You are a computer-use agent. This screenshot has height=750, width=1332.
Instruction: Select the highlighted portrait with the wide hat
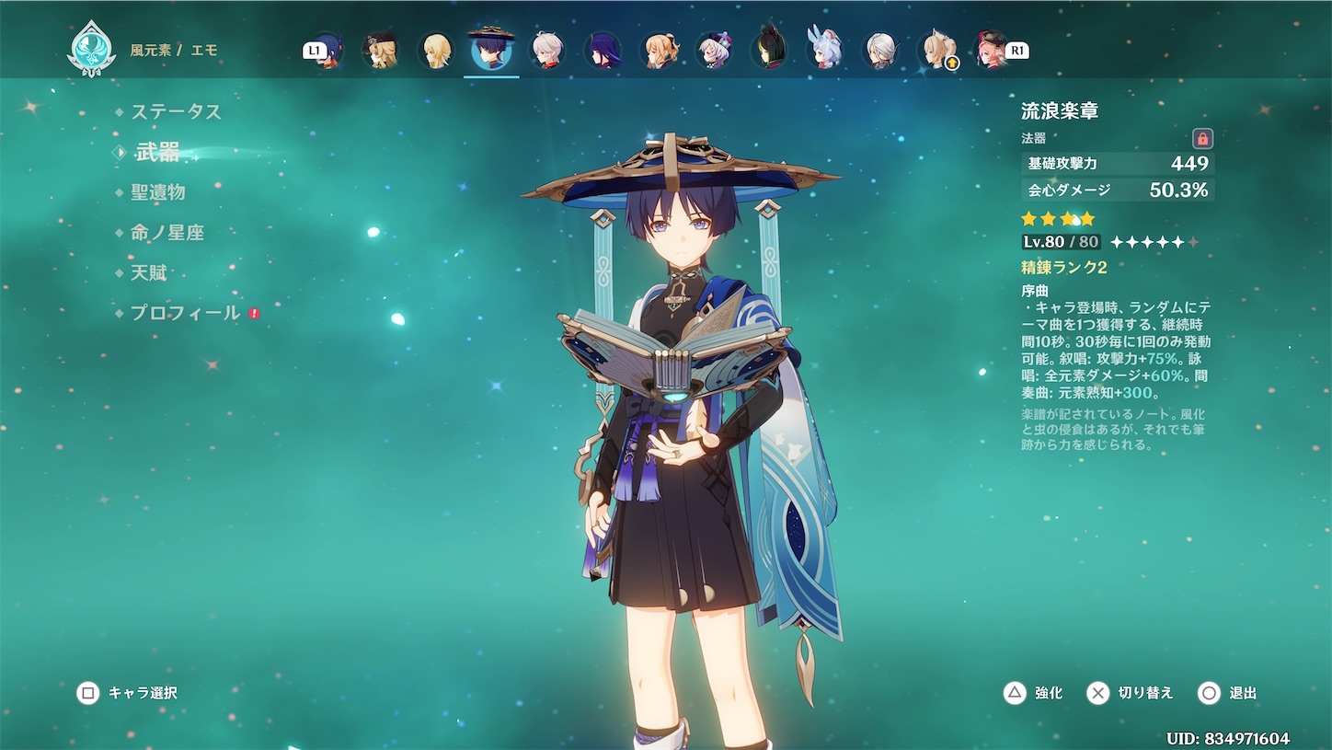[491, 50]
